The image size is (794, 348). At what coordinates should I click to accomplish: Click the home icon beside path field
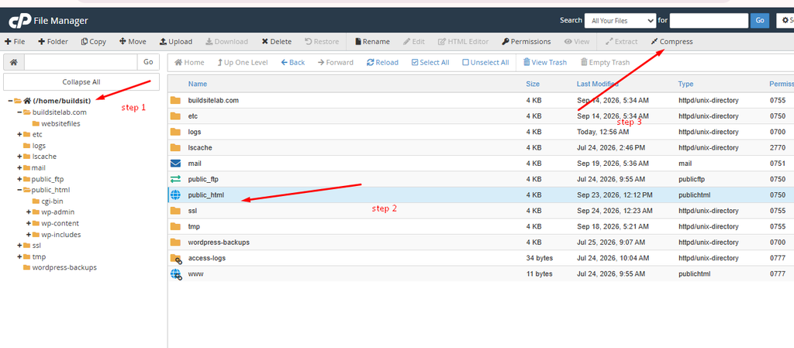[x=14, y=62]
